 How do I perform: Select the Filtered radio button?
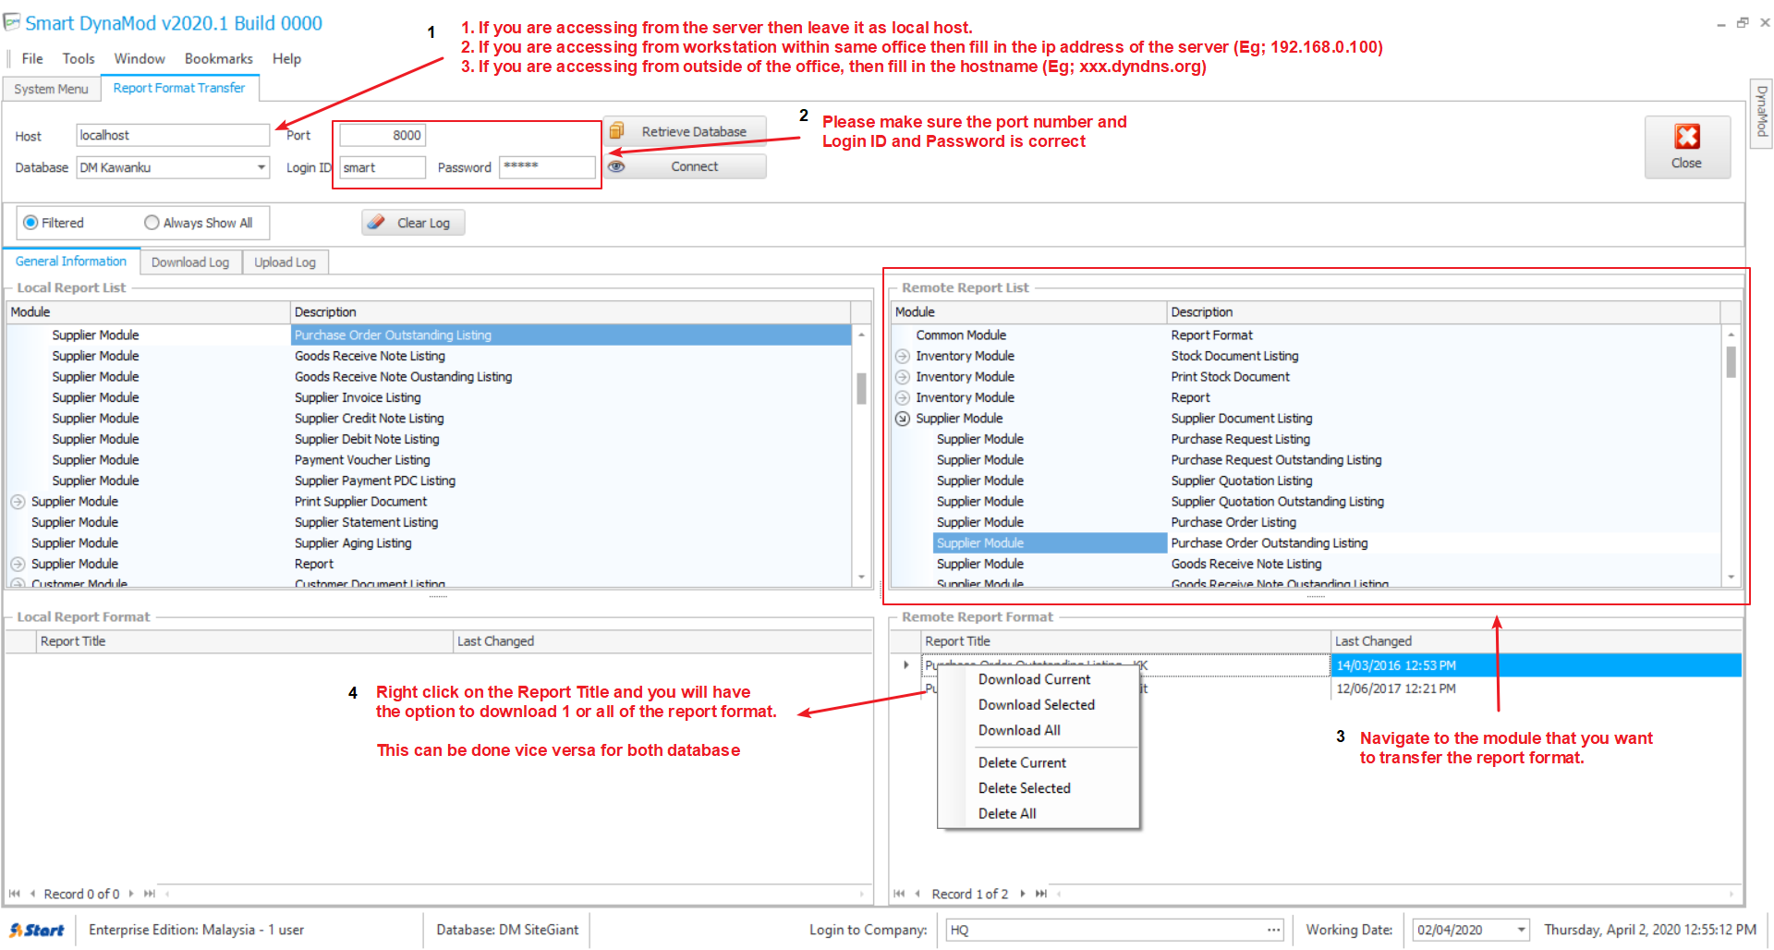[x=30, y=223]
